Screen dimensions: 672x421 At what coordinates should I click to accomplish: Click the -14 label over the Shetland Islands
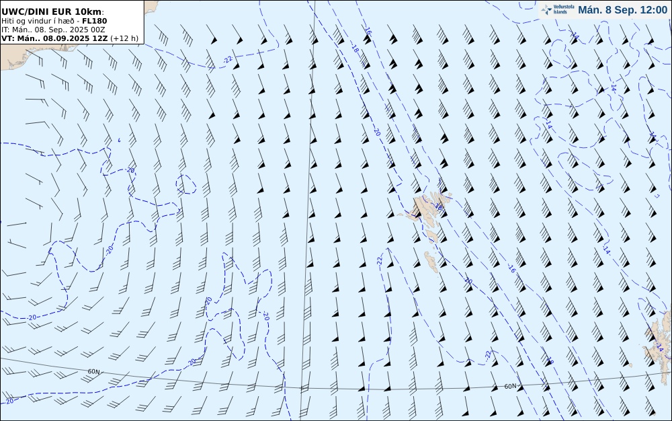point(660,347)
